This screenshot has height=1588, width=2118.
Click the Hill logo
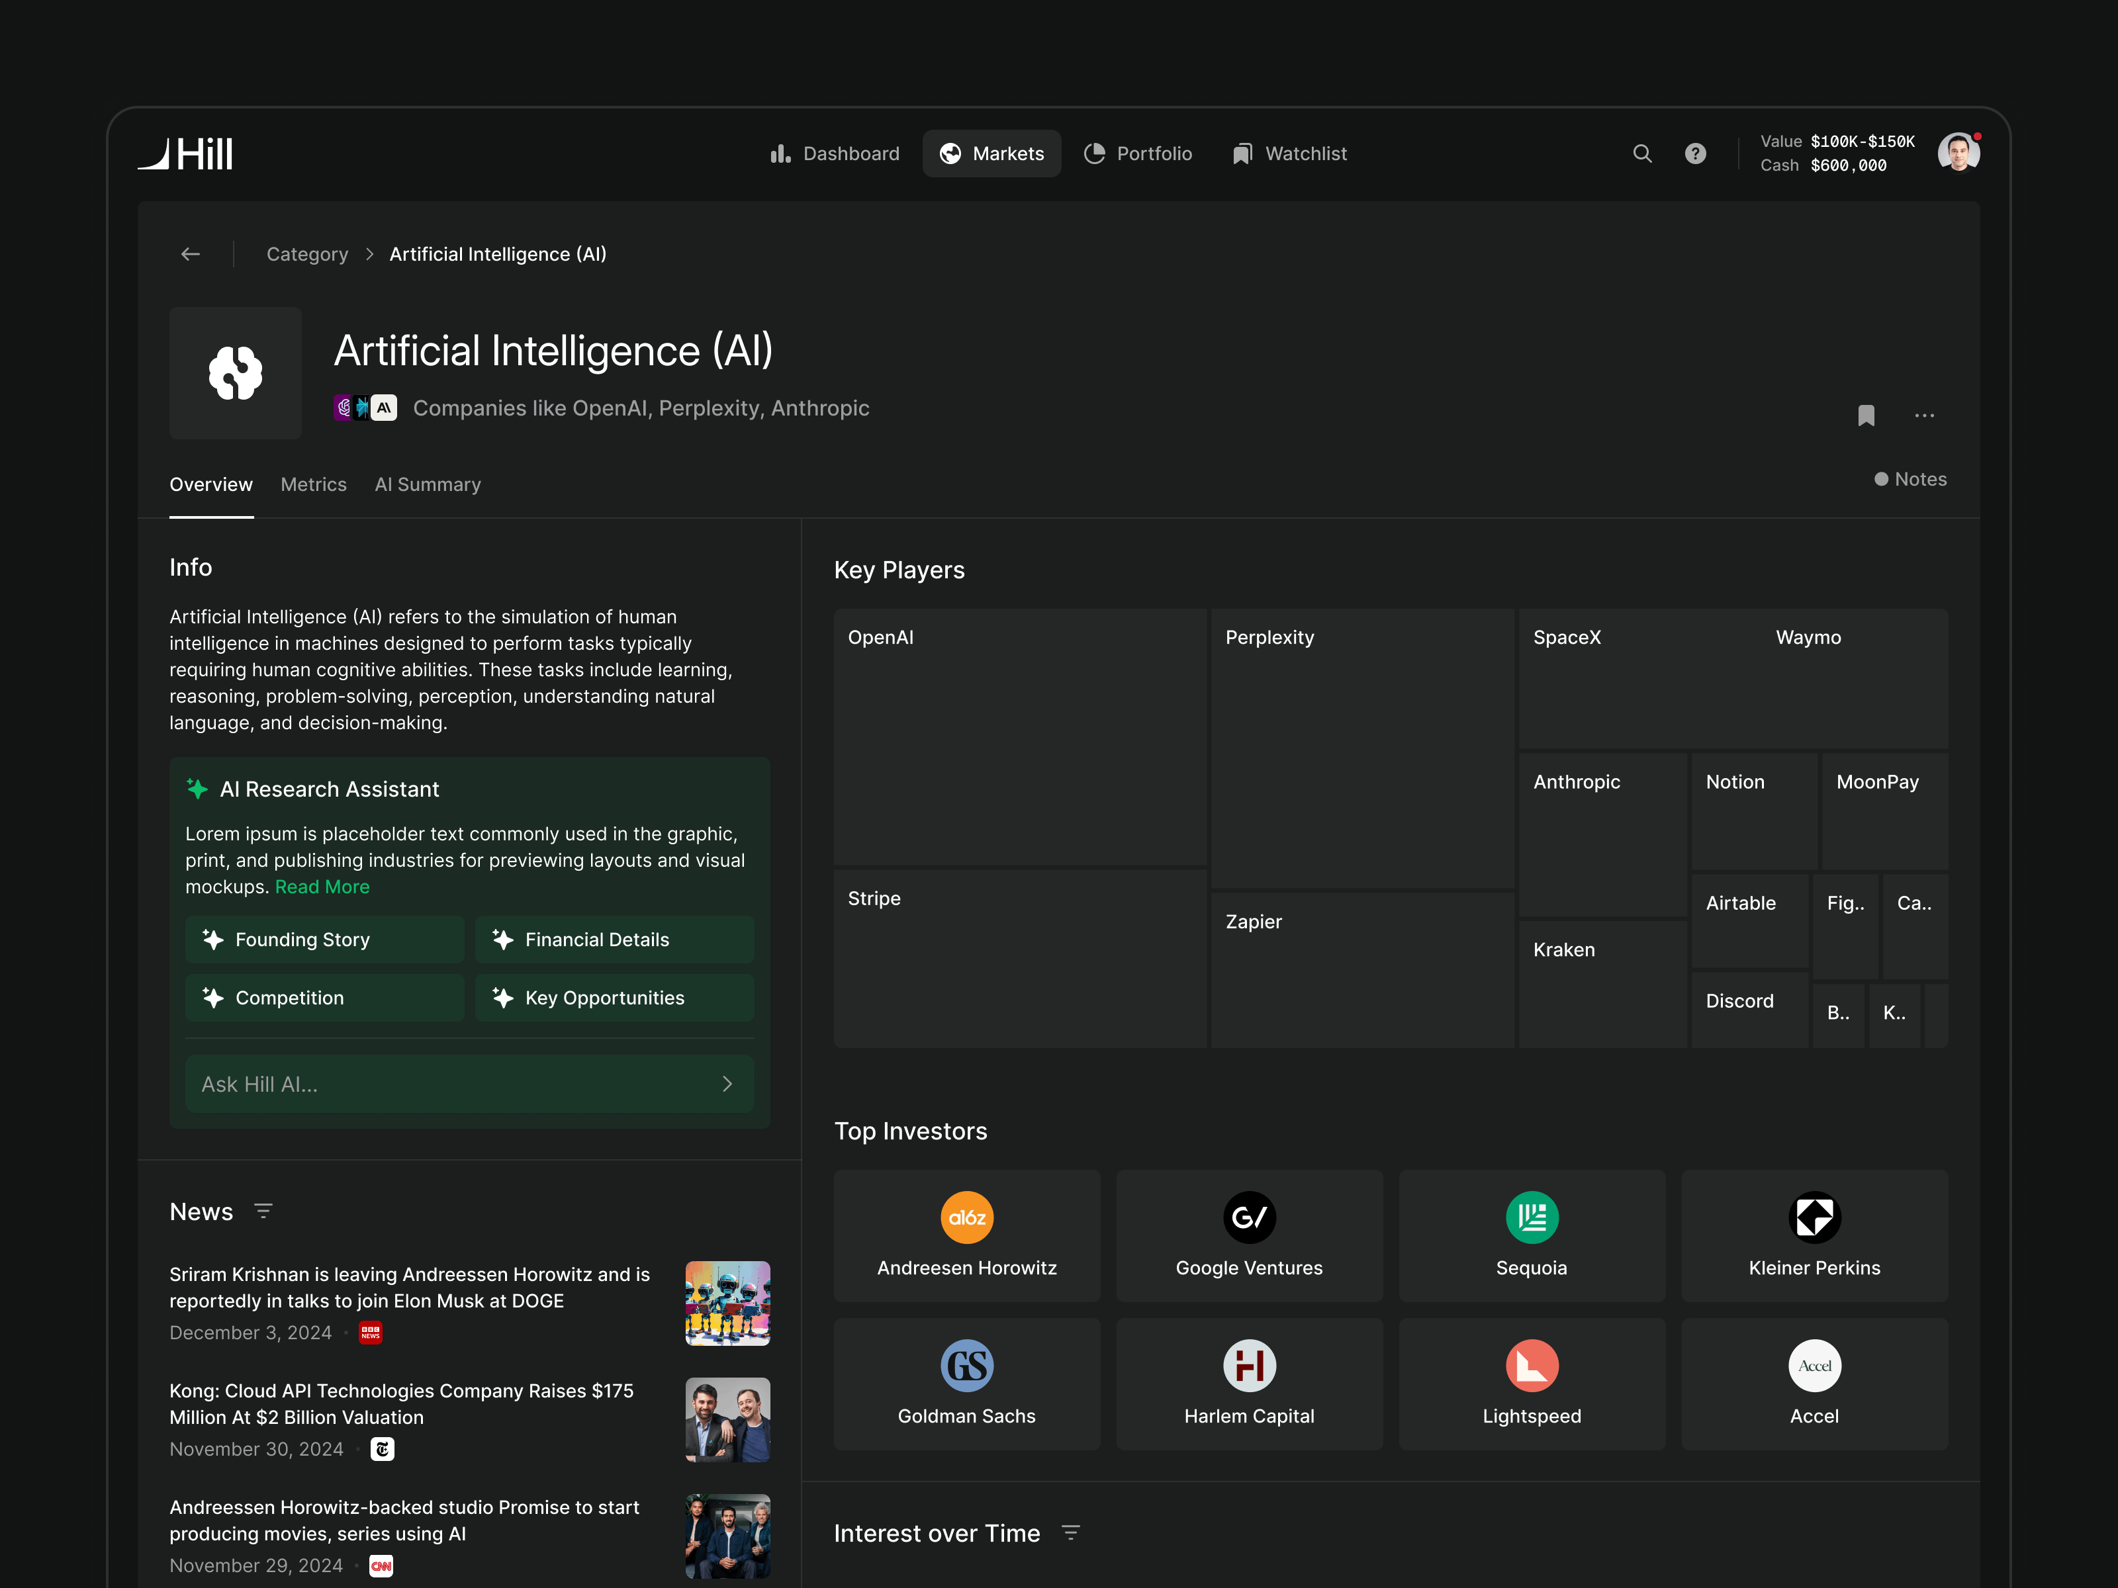(186, 153)
